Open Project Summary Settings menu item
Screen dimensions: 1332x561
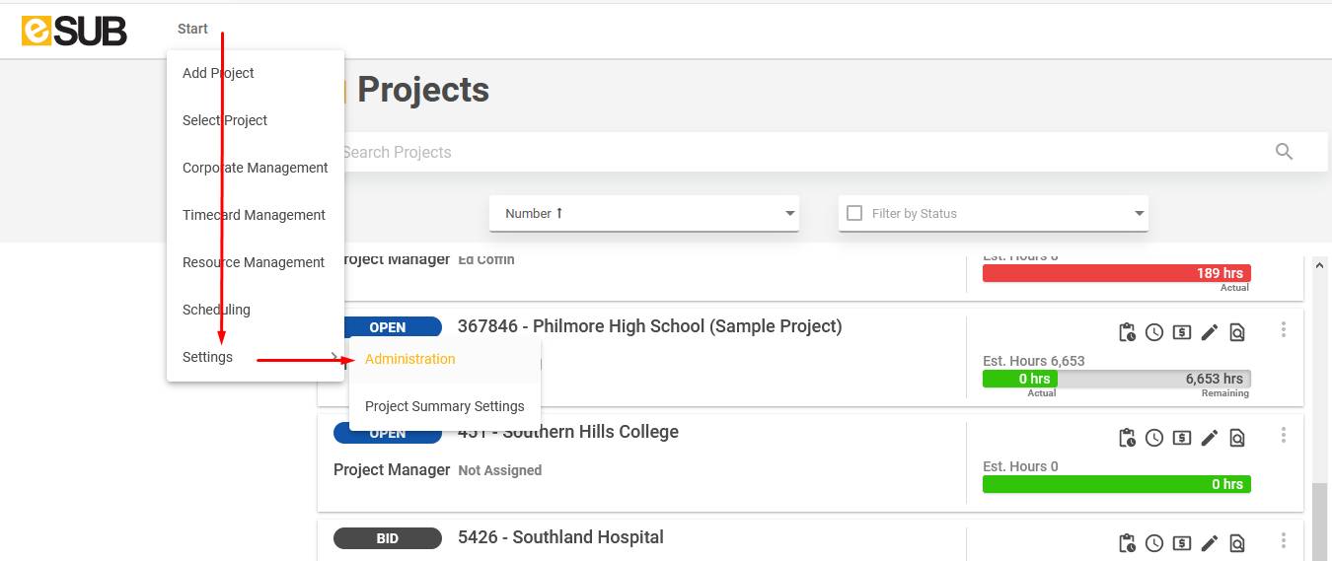coord(445,406)
